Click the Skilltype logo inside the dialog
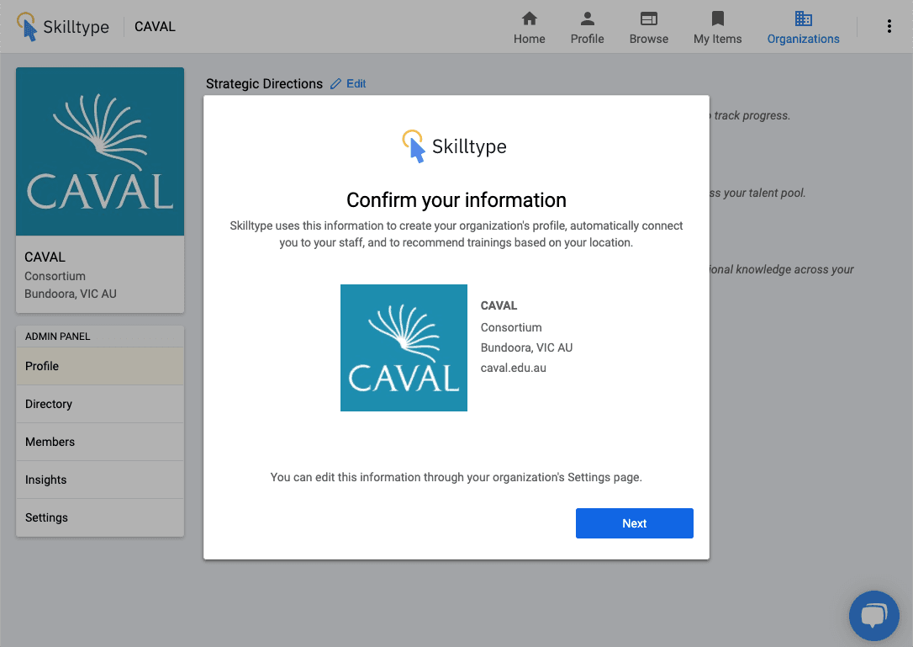Viewport: 913px width, 647px height. 455,146
